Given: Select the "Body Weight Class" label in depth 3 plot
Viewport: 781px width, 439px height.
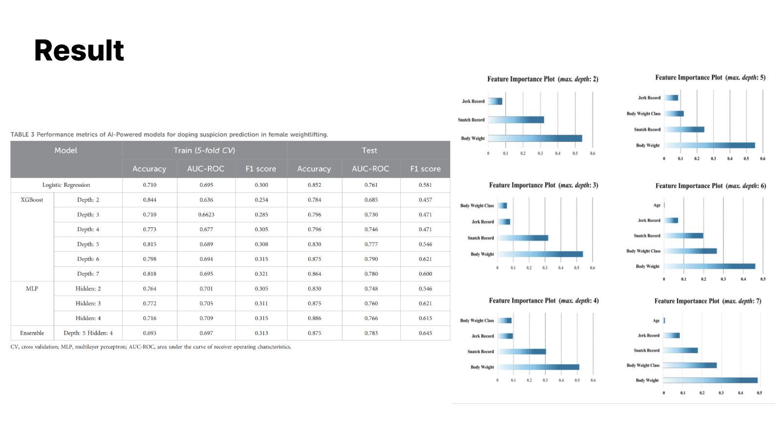Looking at the screenshot, I should (477, 206).
